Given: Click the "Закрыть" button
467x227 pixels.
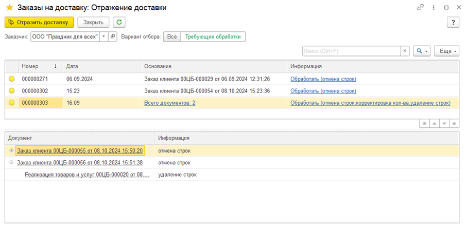Looking at the screenshot, I should (x=93, y=22).
